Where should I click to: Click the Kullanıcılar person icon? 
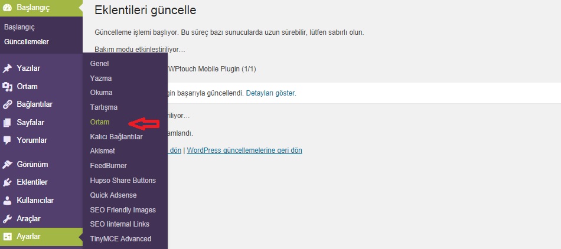[7, 201]
